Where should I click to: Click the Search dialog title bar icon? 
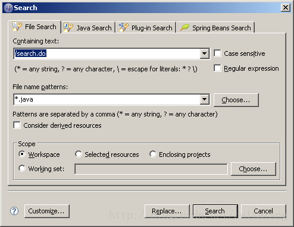(8, 8)
